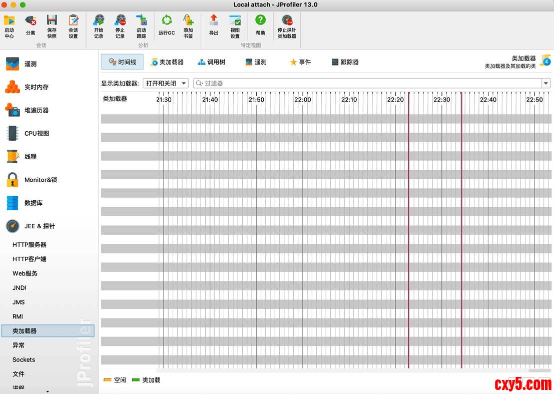This screenshot has width=554, height=394.
Task: Select HTTP服务器 in the sidebar
Action: pyautogui.click(x=30, y=245)
